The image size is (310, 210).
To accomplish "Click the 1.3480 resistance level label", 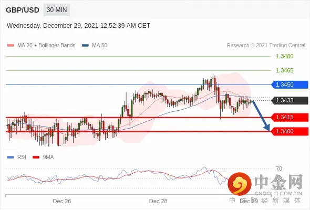I will coord(284,56).
